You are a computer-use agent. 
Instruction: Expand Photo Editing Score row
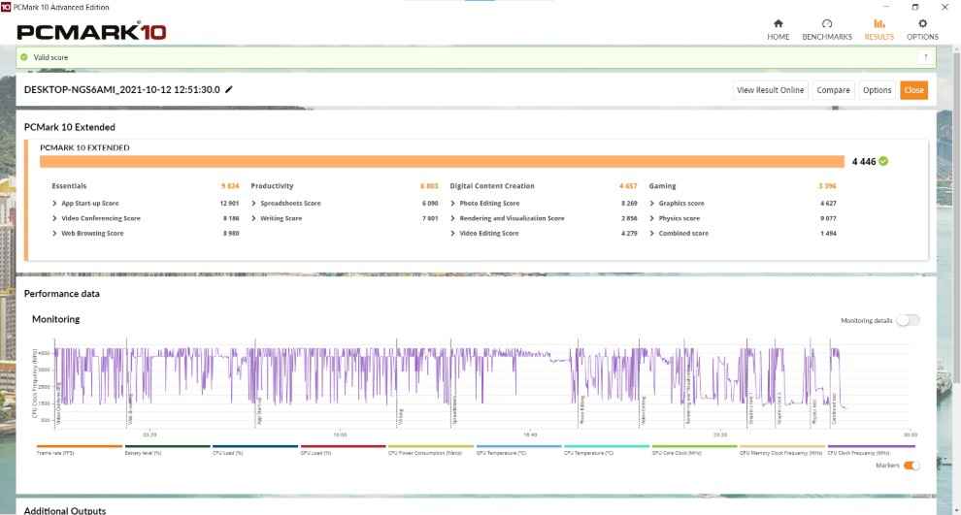(453, 203)
